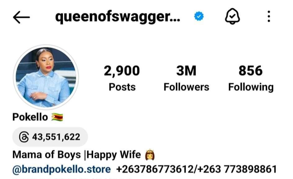Click the princess crown emoji

(x=150, y=155)
